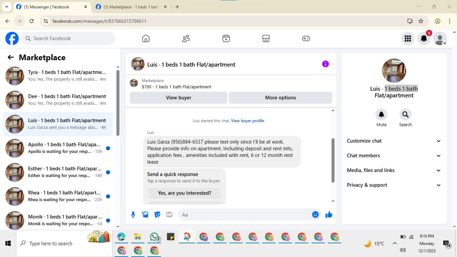
Task: Click the taskbar 'Type here to search' box
Action: [64, 243]
